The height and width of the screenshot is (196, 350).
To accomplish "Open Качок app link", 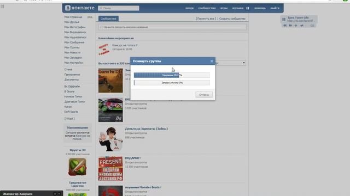I will pos(68,107).
